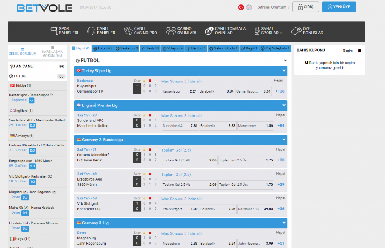385x248 pixels.
Task: Expand Sanal Sporlar dropdown menu
Action: pyautogui.click(x=268, y=31)
